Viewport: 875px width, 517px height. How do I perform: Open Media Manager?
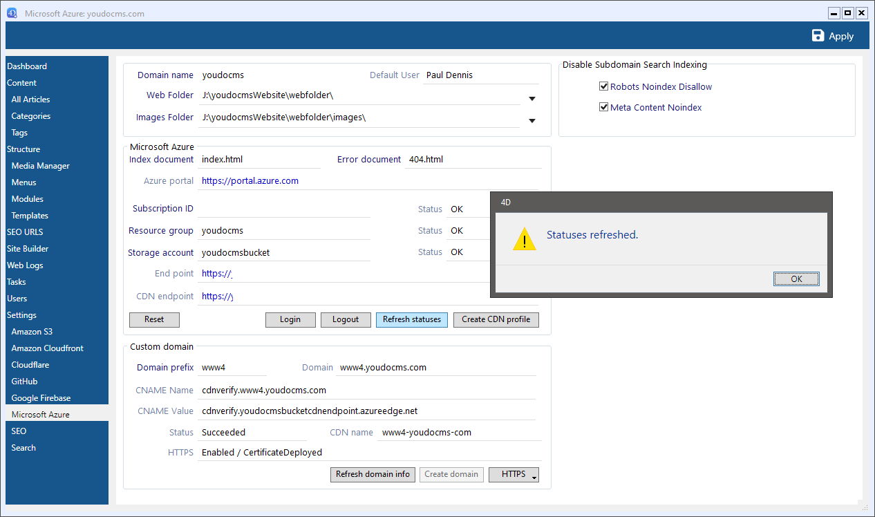click(x=41, y=166)
